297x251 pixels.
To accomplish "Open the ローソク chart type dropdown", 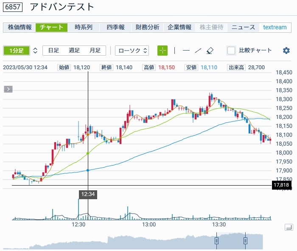I will pos(132,51).
